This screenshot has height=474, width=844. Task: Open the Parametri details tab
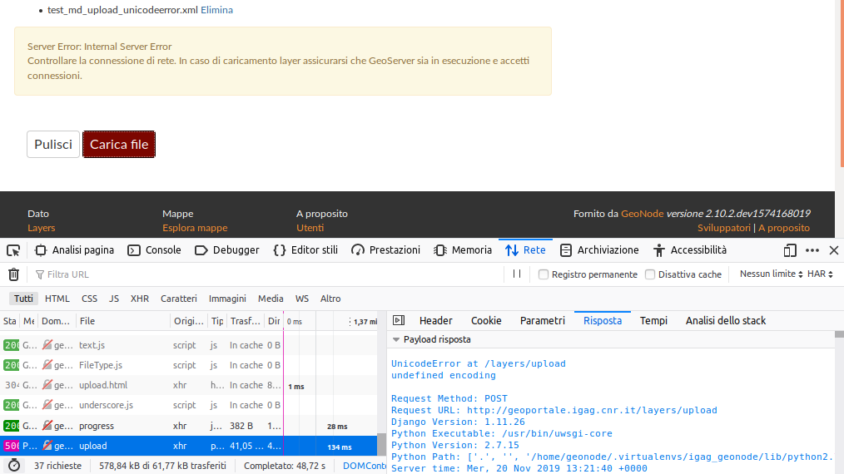pyautogui.click(x=542, y=321)
